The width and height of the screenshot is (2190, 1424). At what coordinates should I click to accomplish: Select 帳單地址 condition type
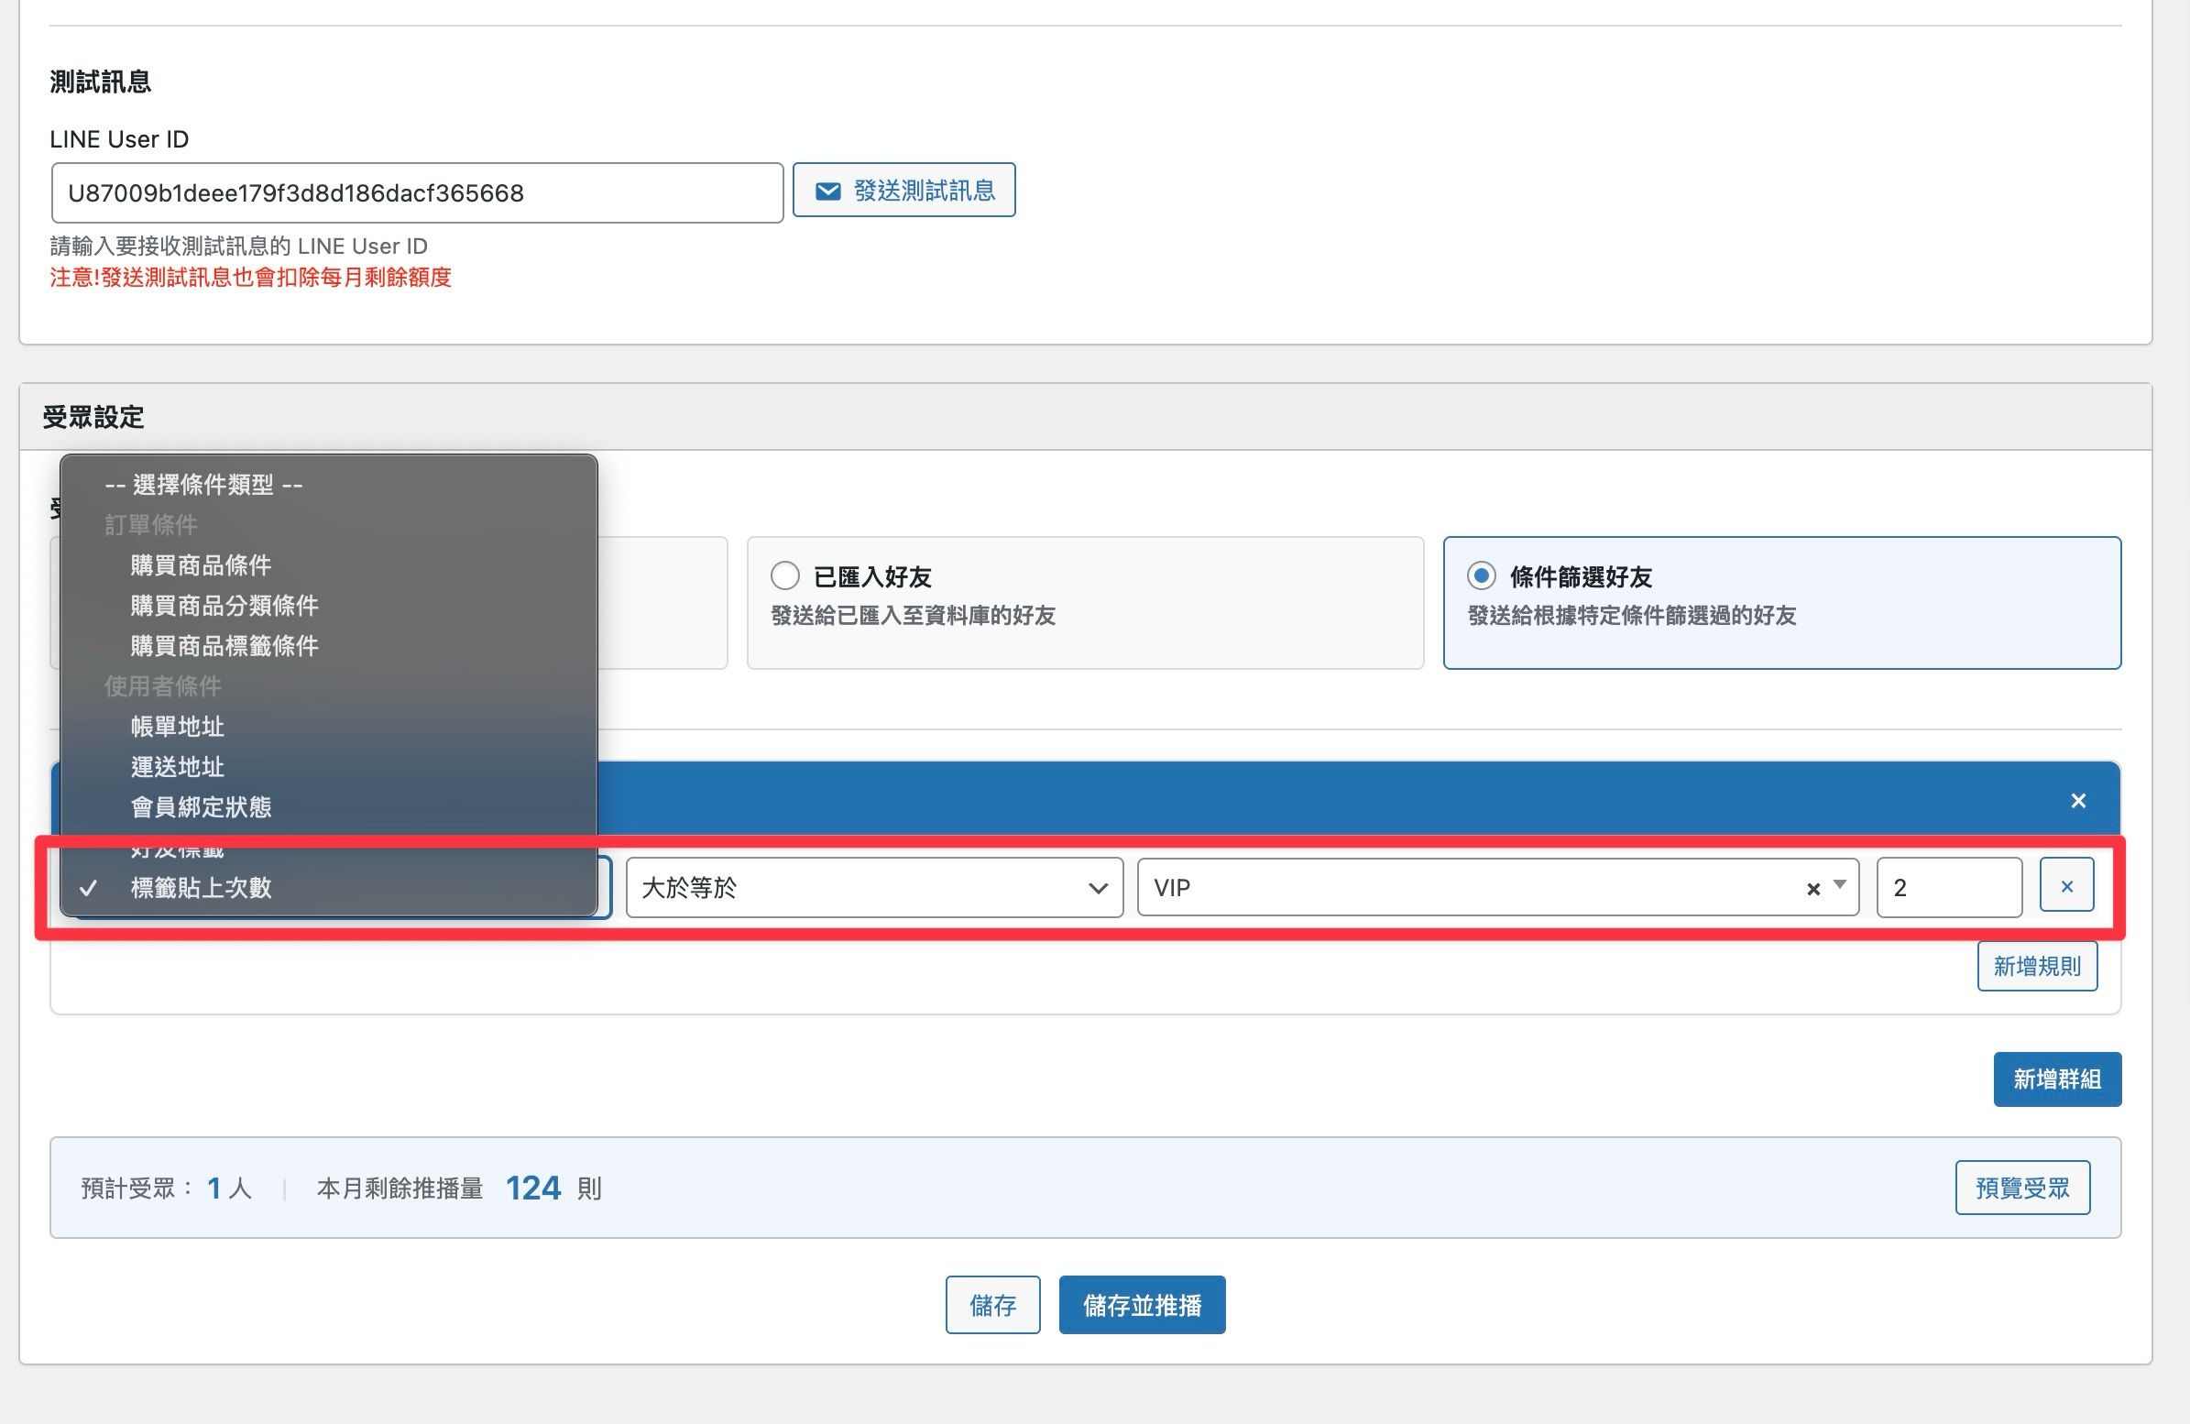click(x=178, y=728)
